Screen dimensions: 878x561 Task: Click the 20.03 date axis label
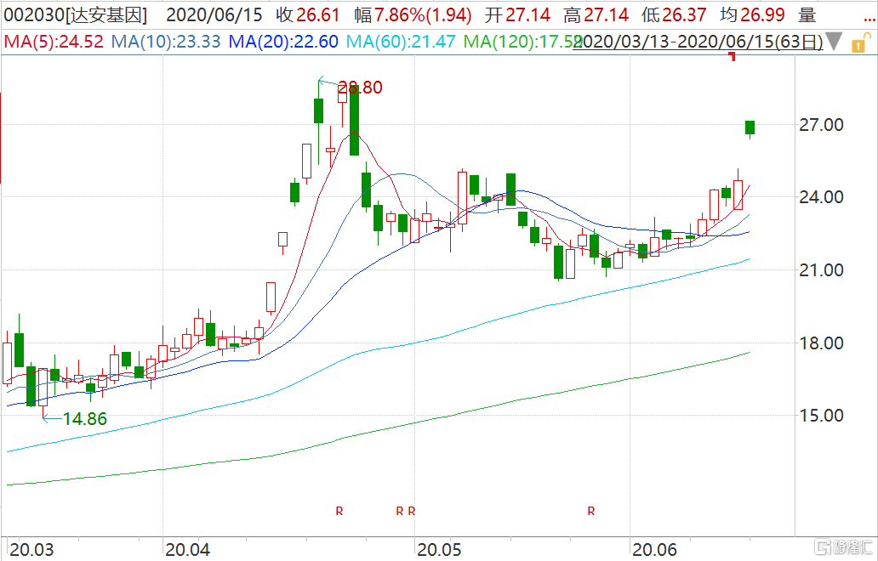pyautogui.click(x=32, y=549)
